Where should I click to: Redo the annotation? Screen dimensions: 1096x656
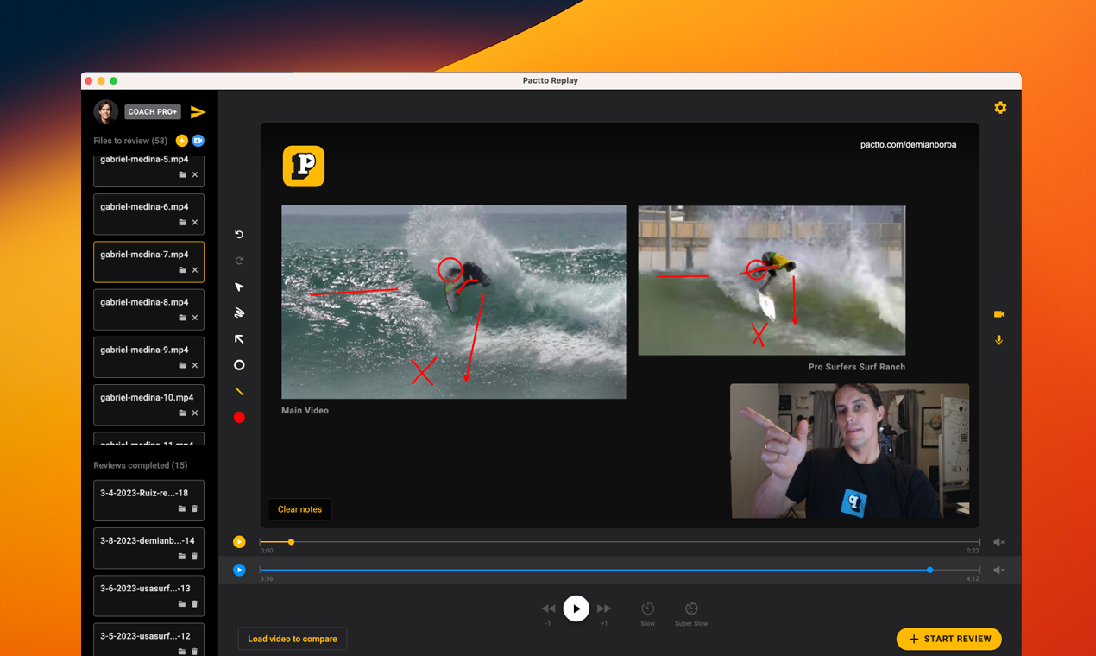pos(239,261)
